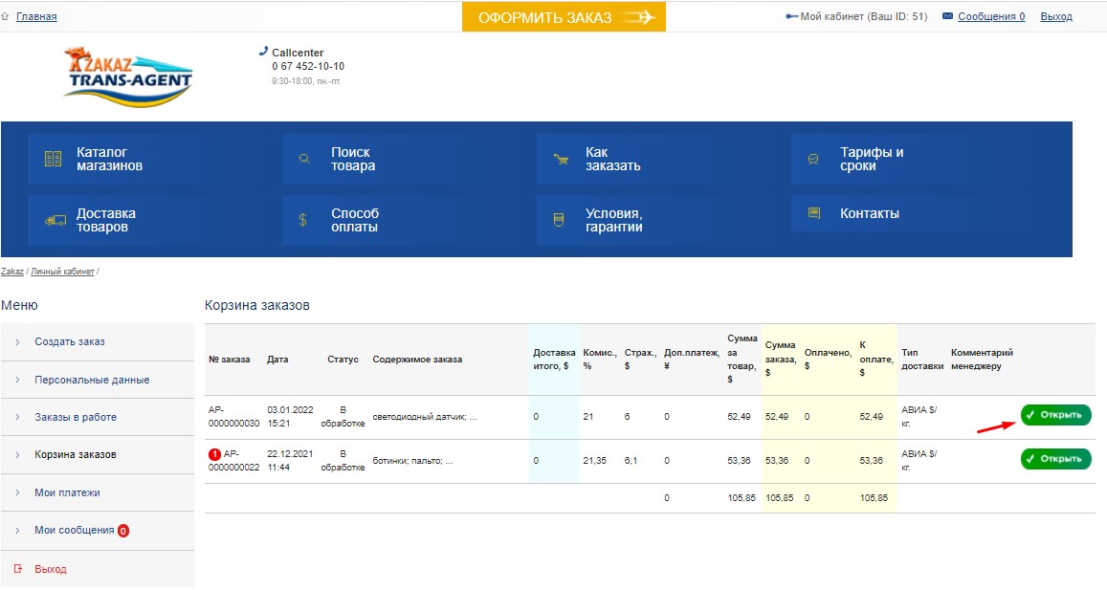1107x590 pixels.
Task: Open order AP-0000000030 with Открыть button
Action: pyautogui.click(x=1055, y=415)
